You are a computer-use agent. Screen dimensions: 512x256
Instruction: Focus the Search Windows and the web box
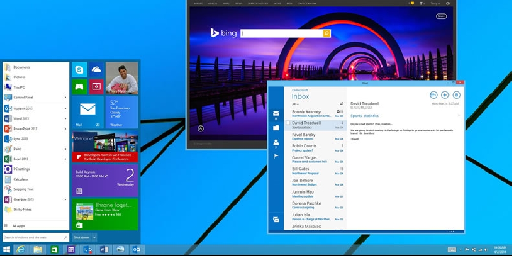(x=36, y=238)
